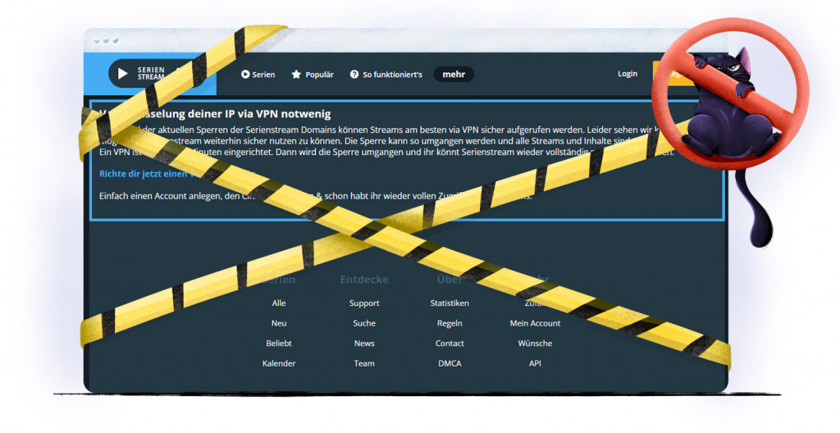Click the question mark icon beside So funktioniert's
The image size is (840, 433).
[x=354, y=75]
